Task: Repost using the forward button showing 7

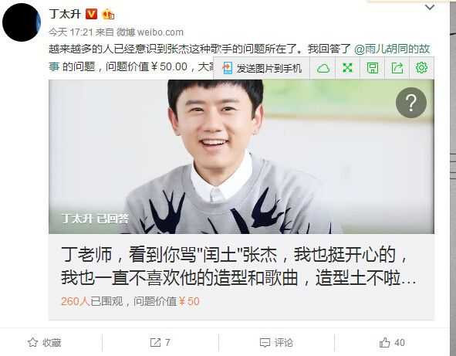Action: click(x=160, y=343)
